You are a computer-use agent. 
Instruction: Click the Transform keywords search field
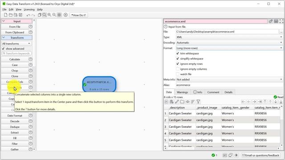point(16,53)
